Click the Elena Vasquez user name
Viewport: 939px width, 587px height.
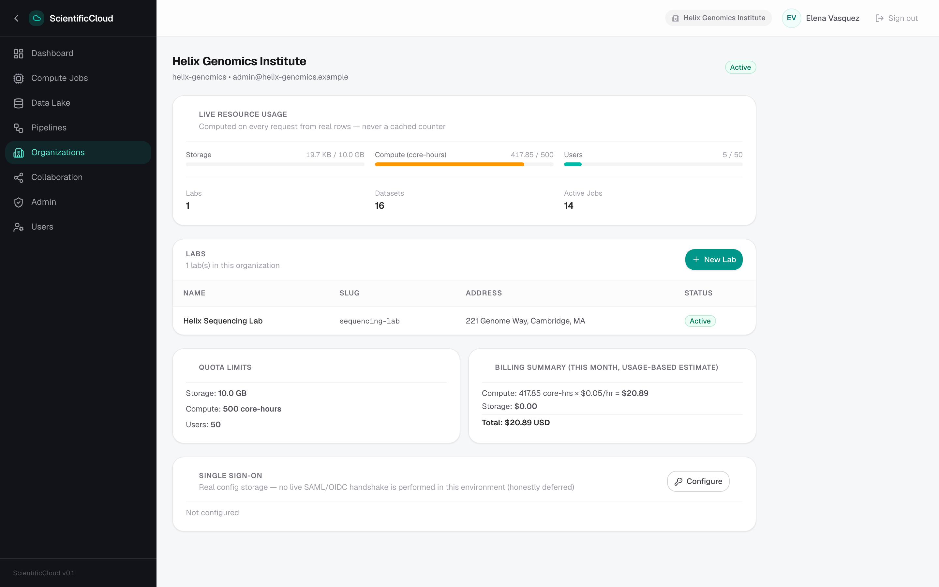point(833,18)
